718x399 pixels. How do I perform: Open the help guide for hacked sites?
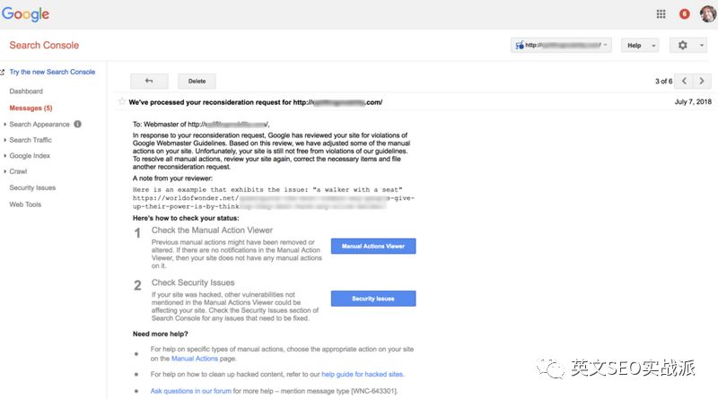click(x=363, y=374)
